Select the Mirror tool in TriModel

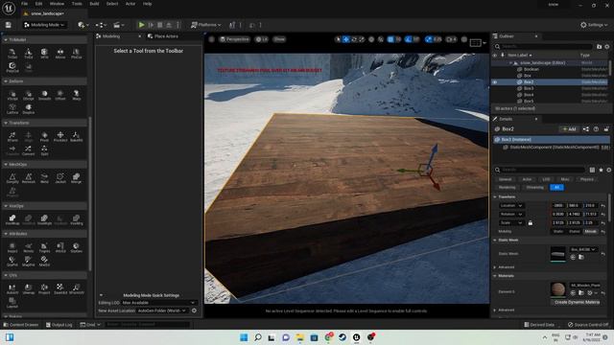coord(60,54)
